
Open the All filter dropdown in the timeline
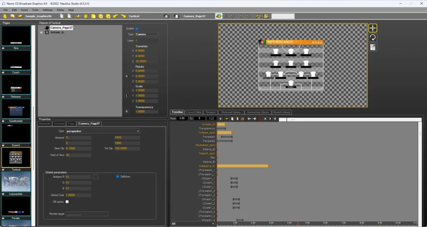(x=193, y=224)
